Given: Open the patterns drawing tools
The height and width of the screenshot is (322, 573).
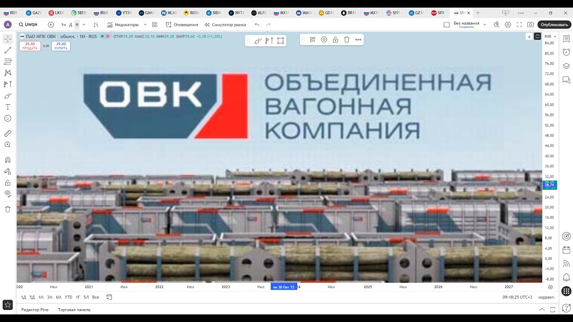Looking at the screenshot, I should pos(8,72).
